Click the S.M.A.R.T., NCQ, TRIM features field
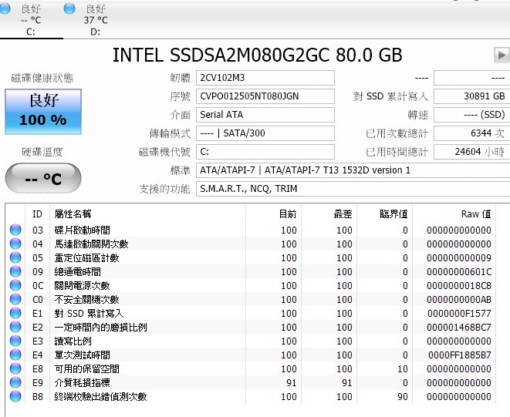The width and height of the screenshot is (510, 417). click(x=353, y=189)
